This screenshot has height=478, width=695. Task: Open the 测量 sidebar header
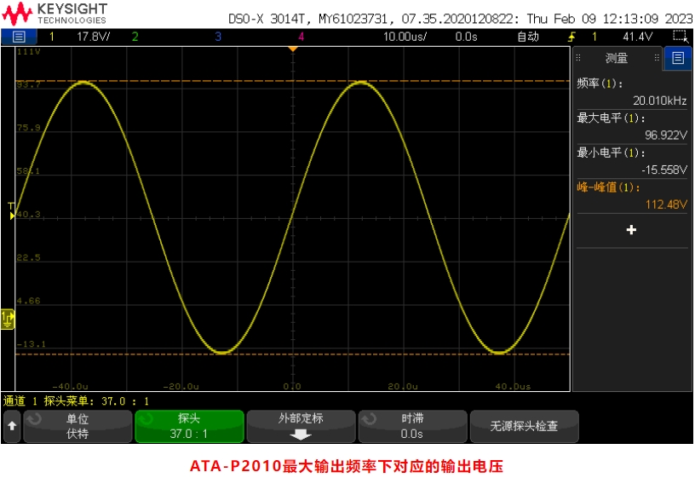tap(617, 58)
